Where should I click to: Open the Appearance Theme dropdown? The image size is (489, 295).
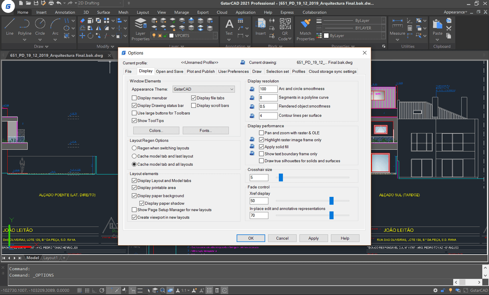(x=204, y=89)
